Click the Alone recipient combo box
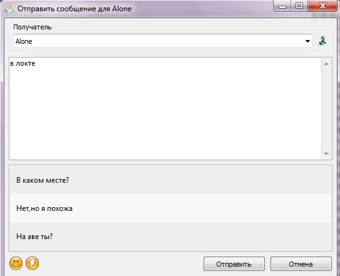 [x=163, y=41]
